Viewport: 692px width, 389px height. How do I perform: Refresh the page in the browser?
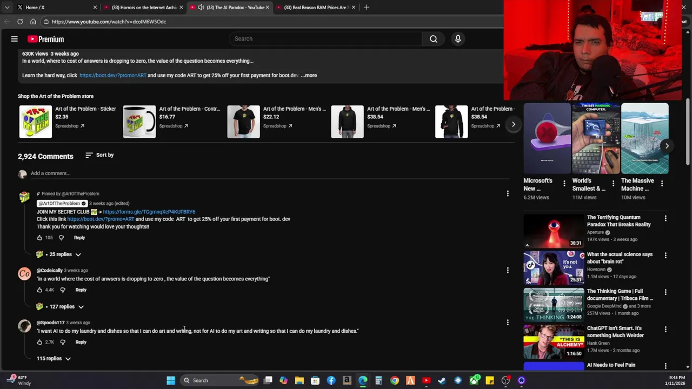pyautogui.click(x=20, y=22)
